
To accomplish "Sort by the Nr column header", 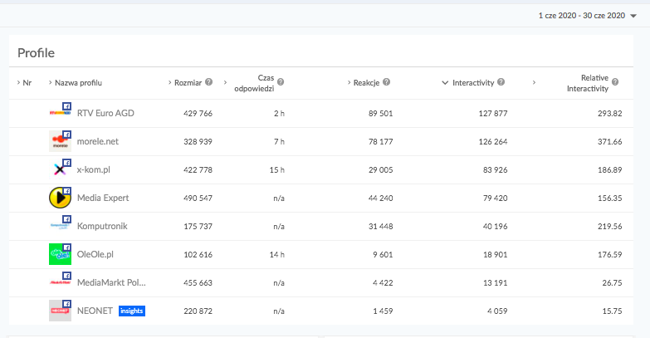I will (x=27, y=83).
